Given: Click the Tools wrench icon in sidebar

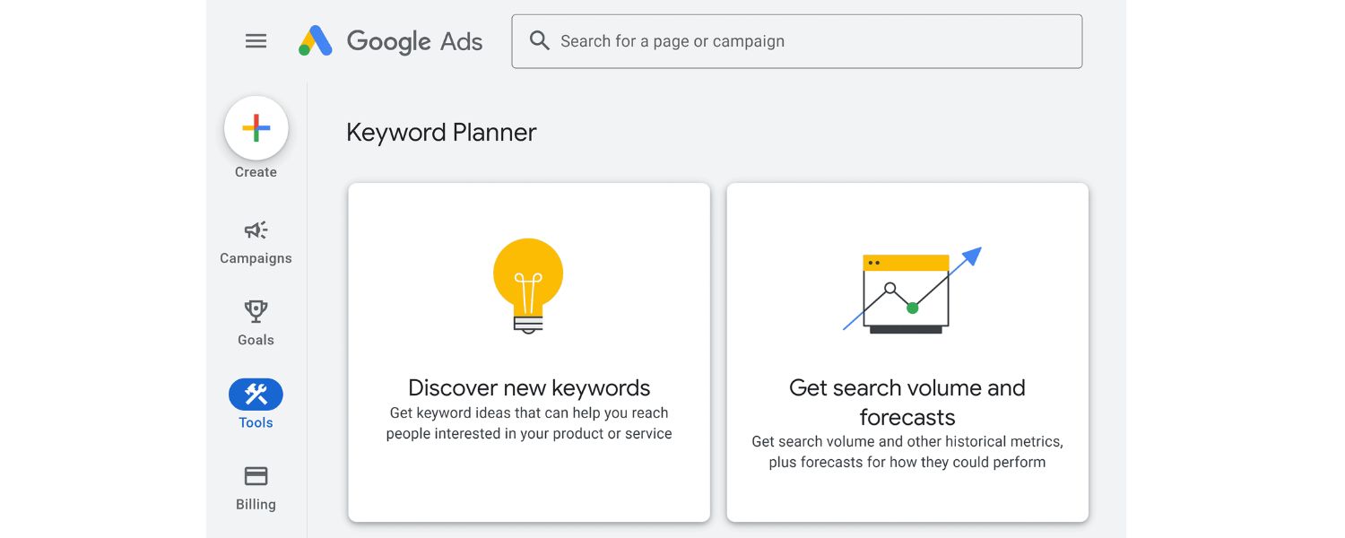Looking at the screenshot, I should point(256,393).
